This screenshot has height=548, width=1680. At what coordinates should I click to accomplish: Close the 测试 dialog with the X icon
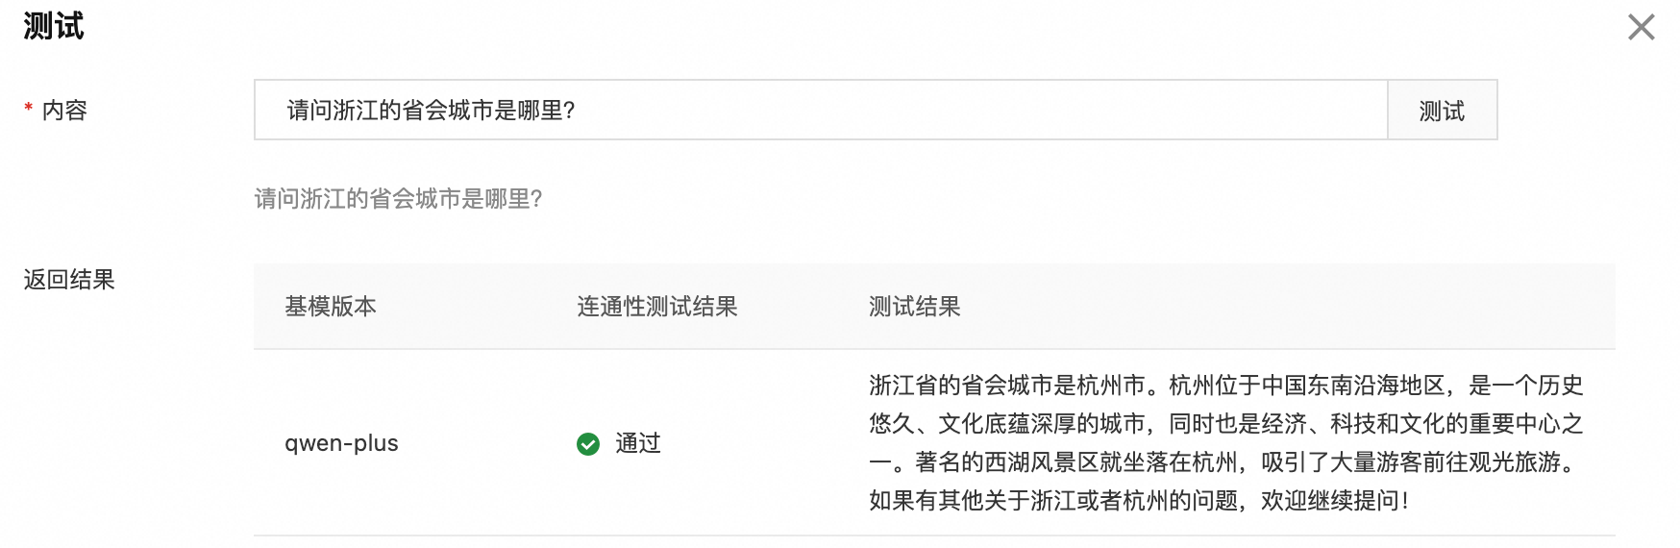(x=1641, y=27)
